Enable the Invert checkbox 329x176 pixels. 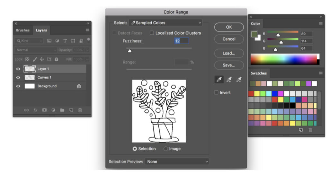click(x=217, y=92)
